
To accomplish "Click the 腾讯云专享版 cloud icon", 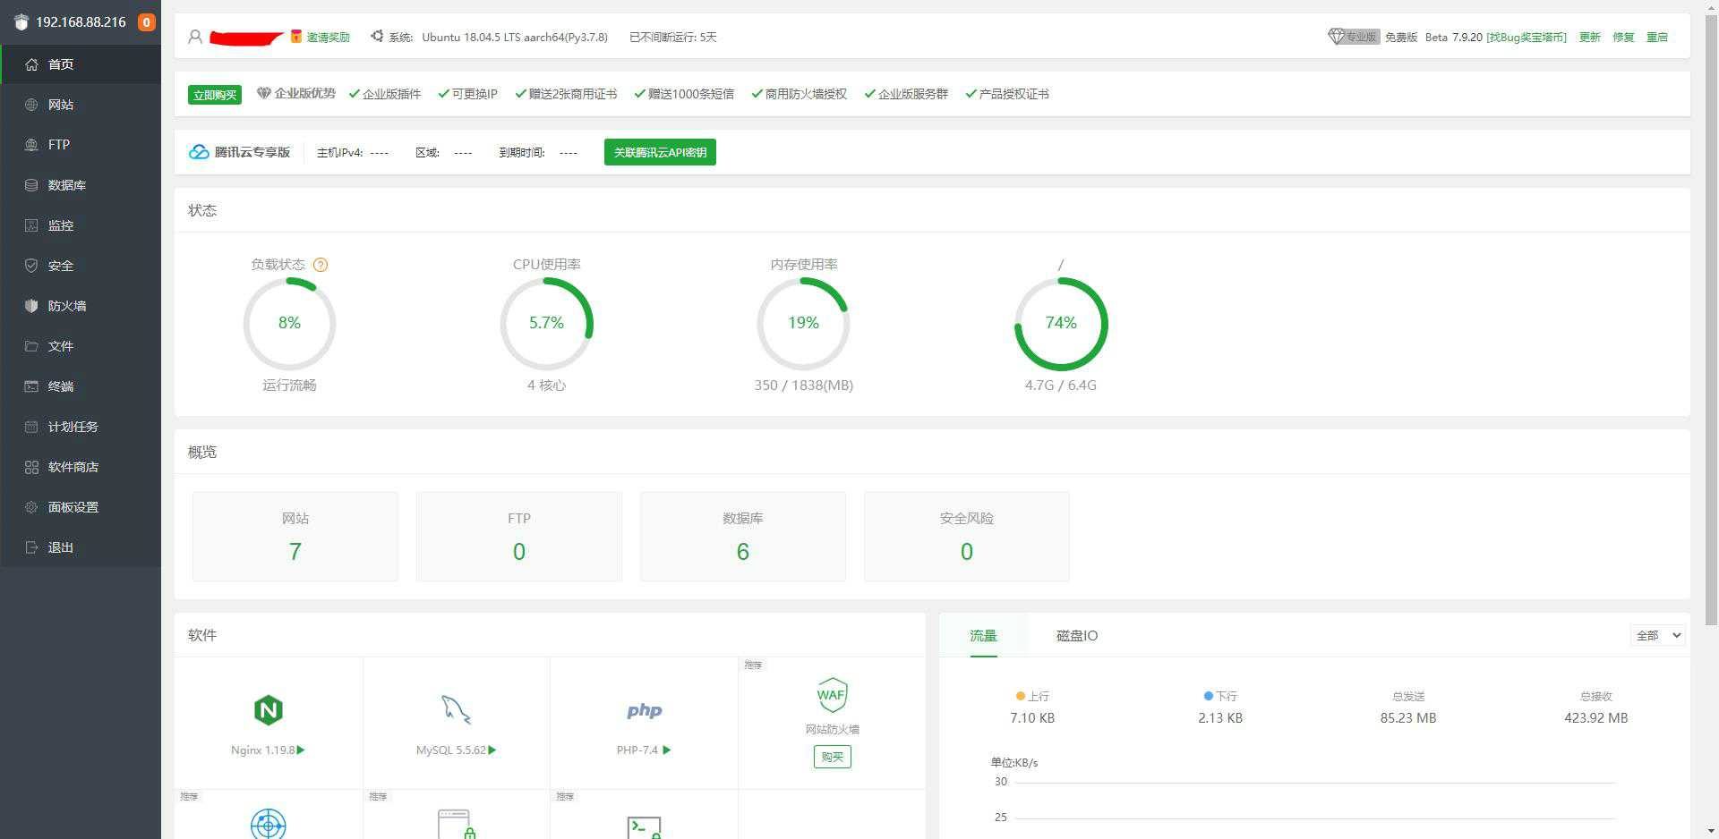I will pos(199,152).
